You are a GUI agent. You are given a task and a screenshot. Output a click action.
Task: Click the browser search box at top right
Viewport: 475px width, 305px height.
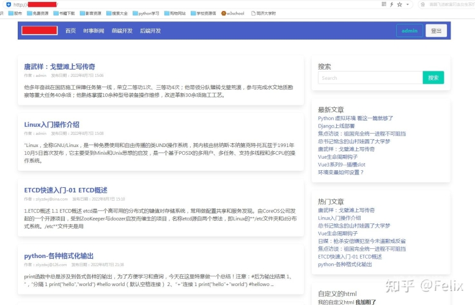coord(447,4)
